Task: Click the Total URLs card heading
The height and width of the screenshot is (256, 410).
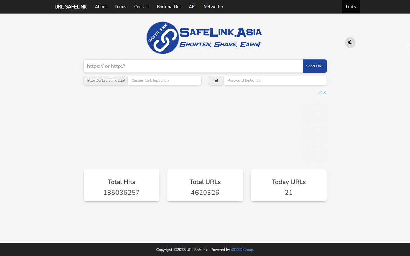Action: [205, 182]
